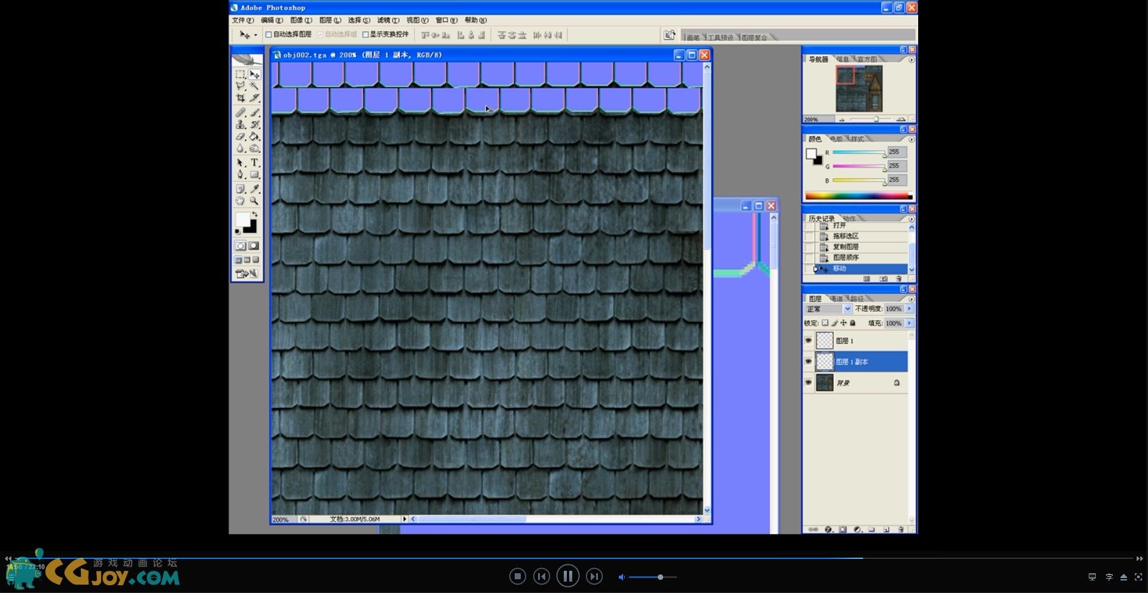Select the Slice tool
The image size is (1148, 593).
[254, 98]
